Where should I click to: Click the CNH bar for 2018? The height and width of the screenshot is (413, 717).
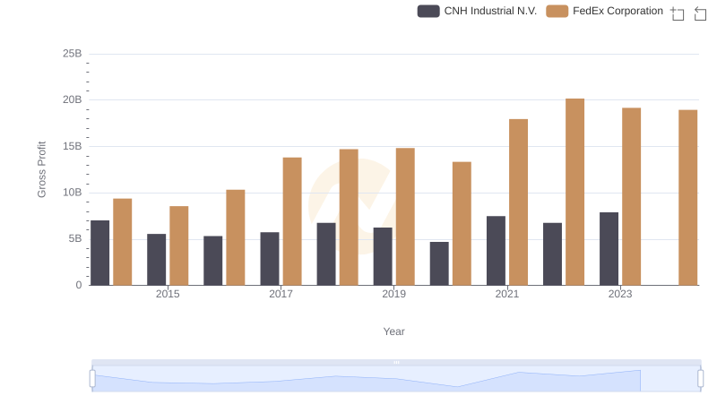pos(326,254)
